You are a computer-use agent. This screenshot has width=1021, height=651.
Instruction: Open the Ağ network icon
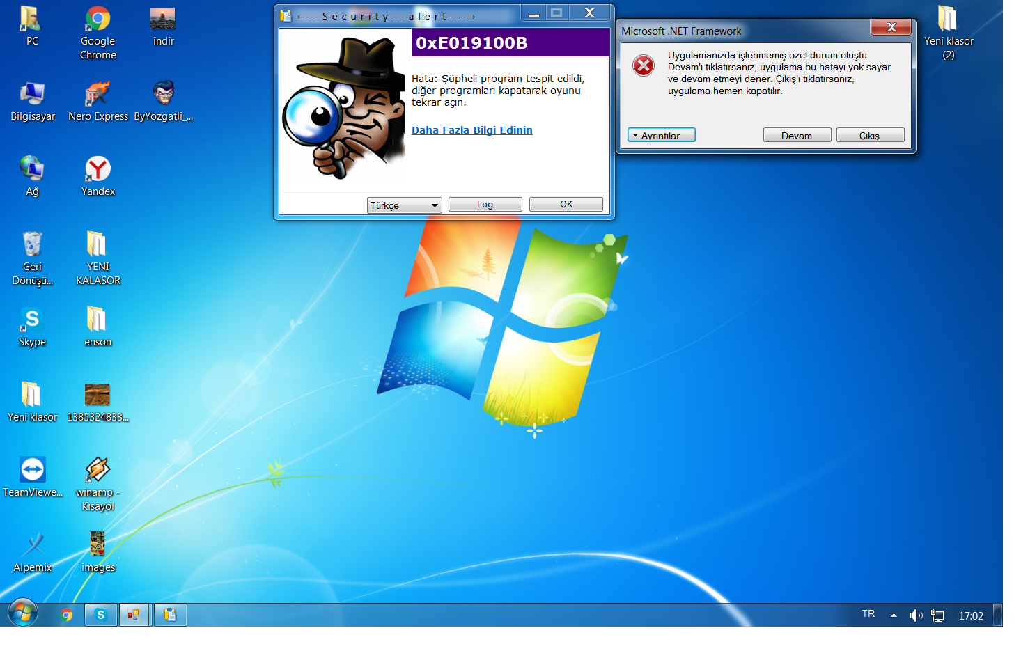tap(32, 176)
